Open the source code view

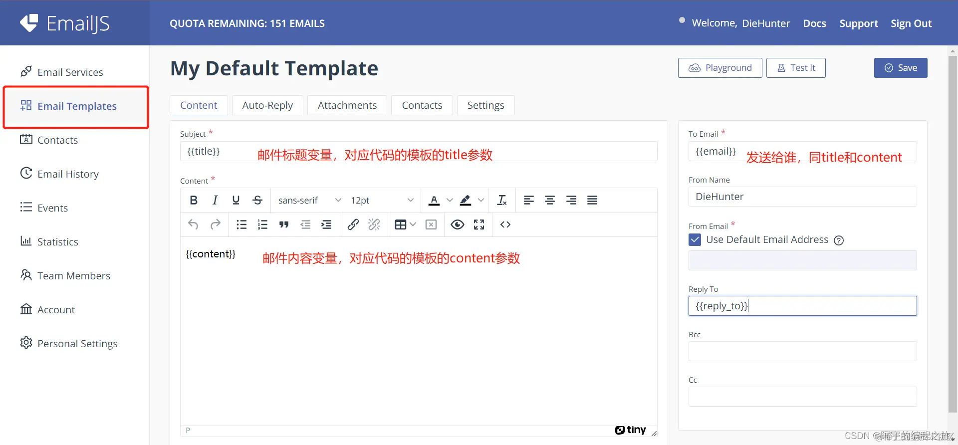coord(505,224)
